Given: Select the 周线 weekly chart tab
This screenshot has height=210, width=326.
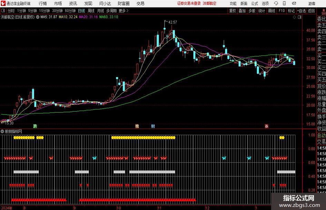Looking at the screenshot, I should pos(91,11).
